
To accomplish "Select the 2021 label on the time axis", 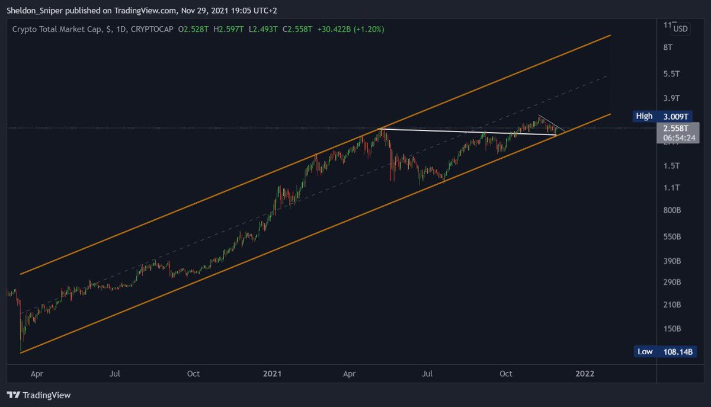I will pos(272,374).
